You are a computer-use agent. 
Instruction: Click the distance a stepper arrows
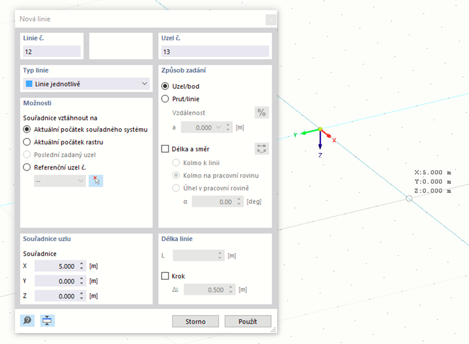228,128
